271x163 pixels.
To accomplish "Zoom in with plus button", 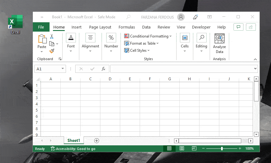I will coord(240,148).
